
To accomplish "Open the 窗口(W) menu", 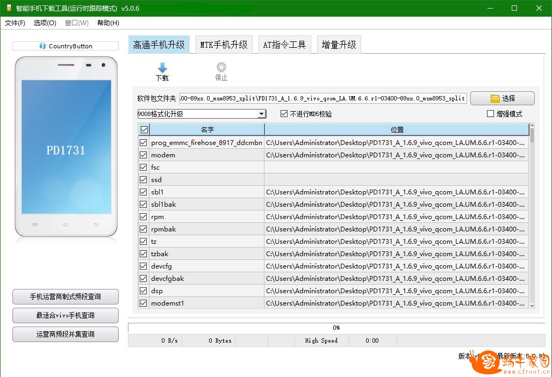I will coord(77,23).
